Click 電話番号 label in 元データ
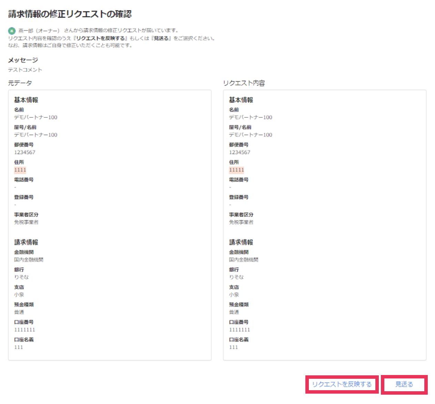 click(x=24, y=180)
